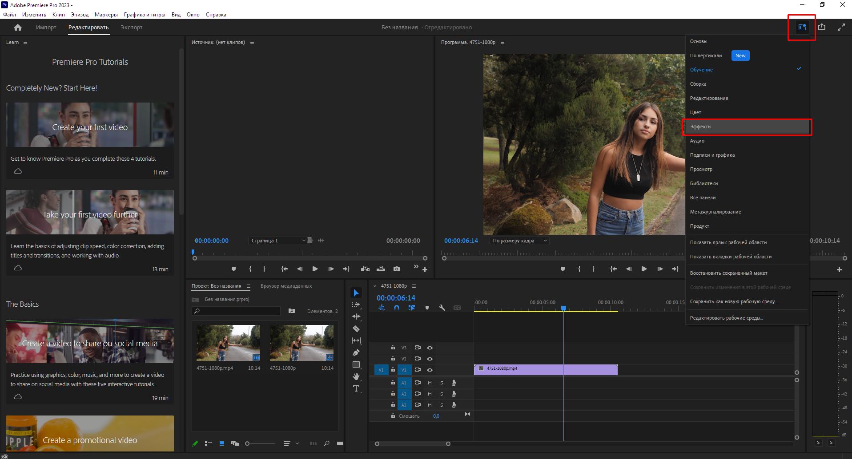Switch to the Импорт tab
852x459 pixels.
46,28
